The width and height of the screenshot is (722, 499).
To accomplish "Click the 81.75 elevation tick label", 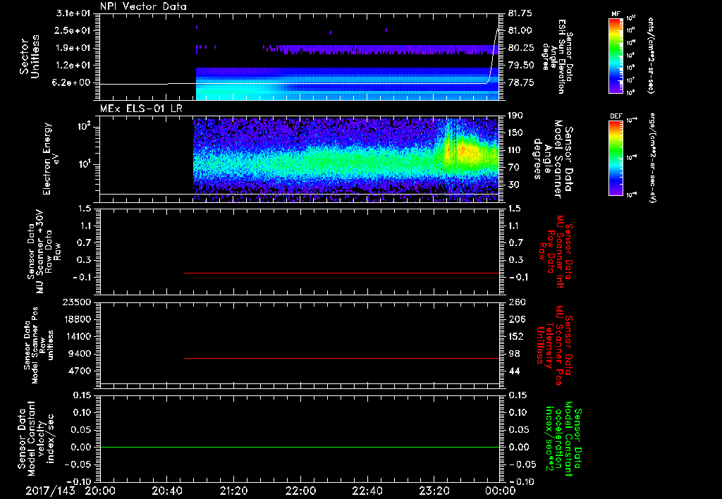I will pyautogui.click(x=520, y=13).
